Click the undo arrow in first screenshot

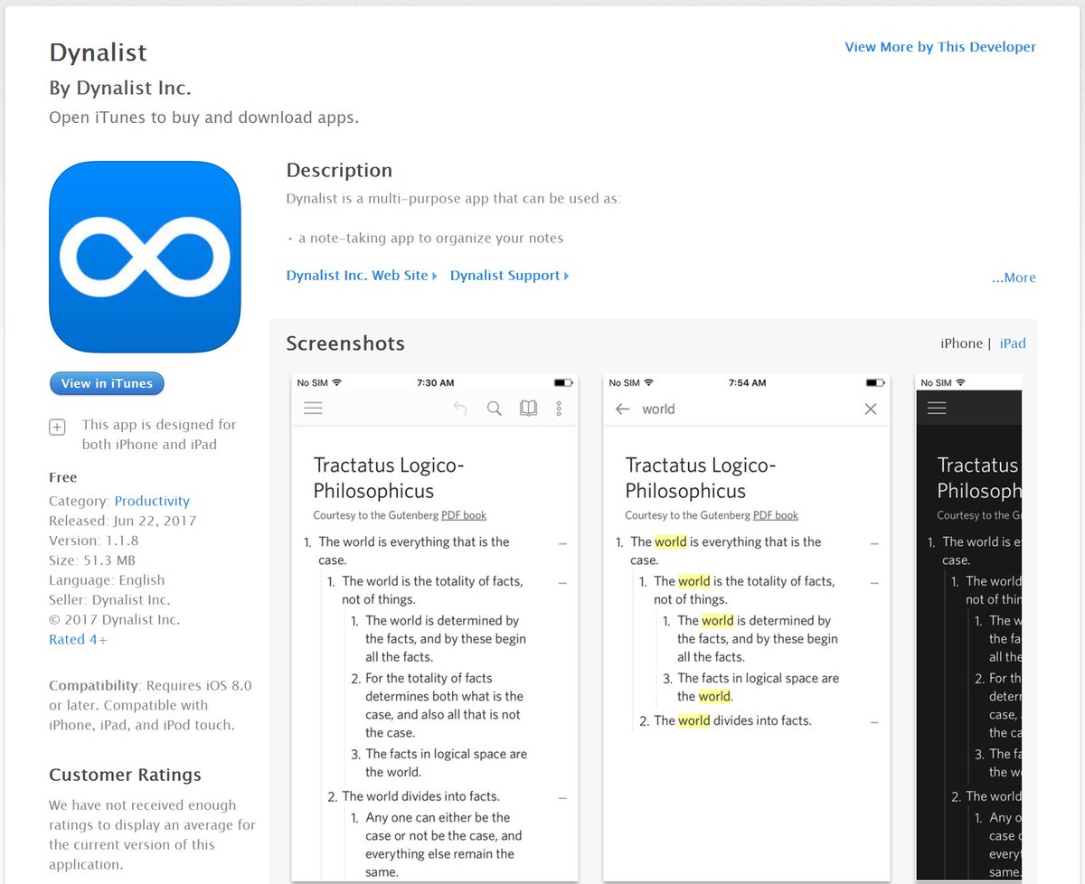tap(460, 409)
